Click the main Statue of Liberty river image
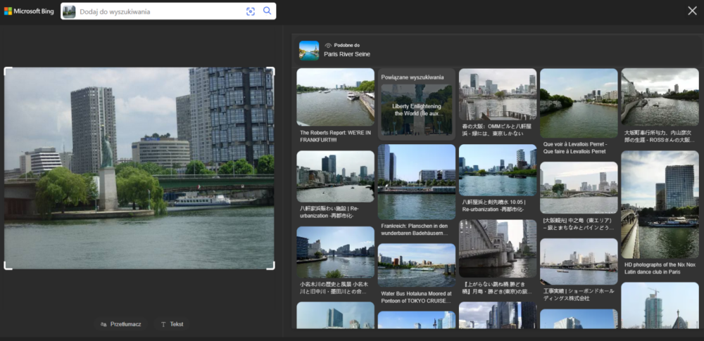Image resolution: width=704 pixels, height=341 pixels. tap(139, 168)
